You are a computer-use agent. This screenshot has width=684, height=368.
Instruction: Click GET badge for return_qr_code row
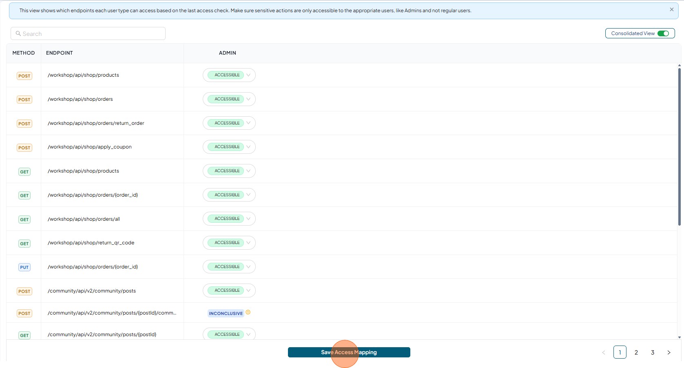(x=24, y=244)
